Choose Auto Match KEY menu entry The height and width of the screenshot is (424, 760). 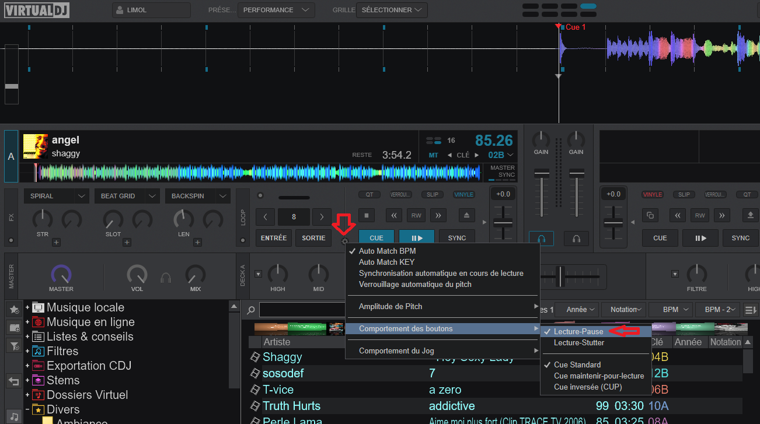(442, 262)
